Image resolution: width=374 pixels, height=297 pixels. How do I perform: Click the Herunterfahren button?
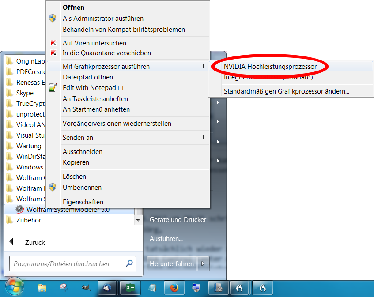point(172,263)
